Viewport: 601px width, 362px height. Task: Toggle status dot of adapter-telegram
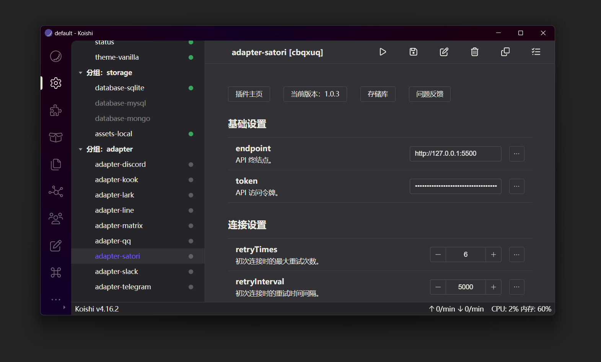(x=191, y=287)
